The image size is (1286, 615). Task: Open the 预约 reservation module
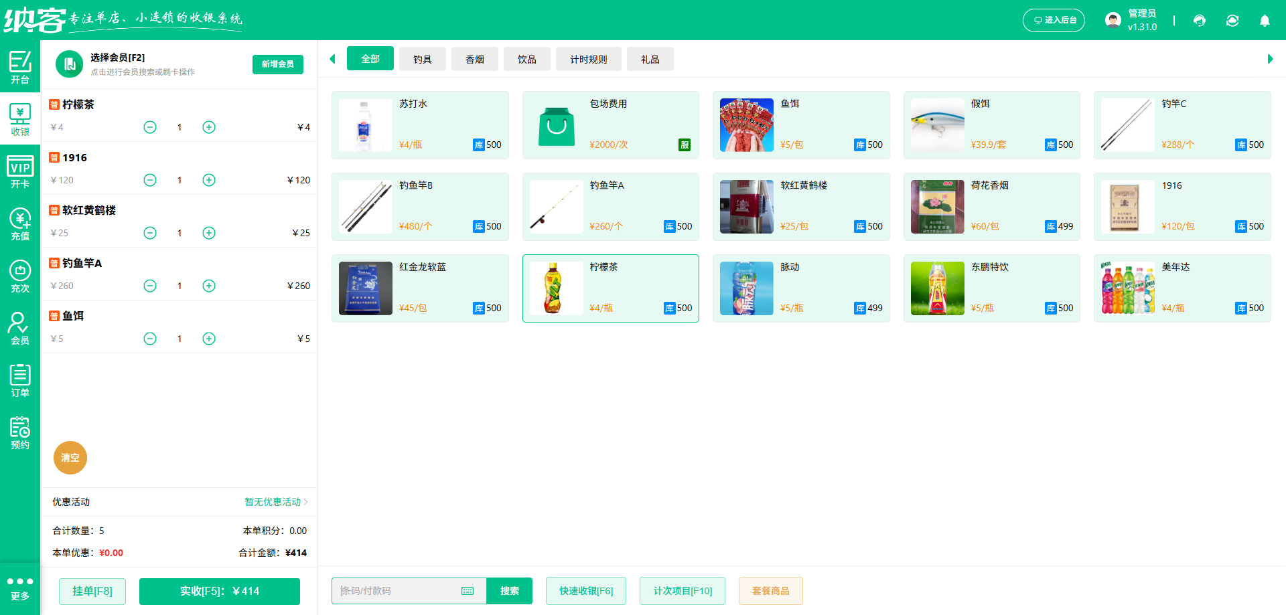(x=20, y=433)
